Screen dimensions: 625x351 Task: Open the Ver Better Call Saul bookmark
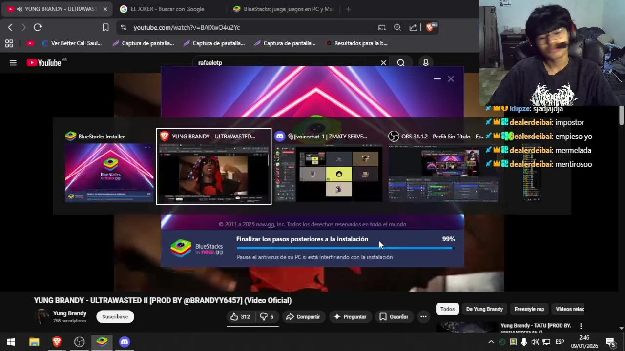(72, 43)
